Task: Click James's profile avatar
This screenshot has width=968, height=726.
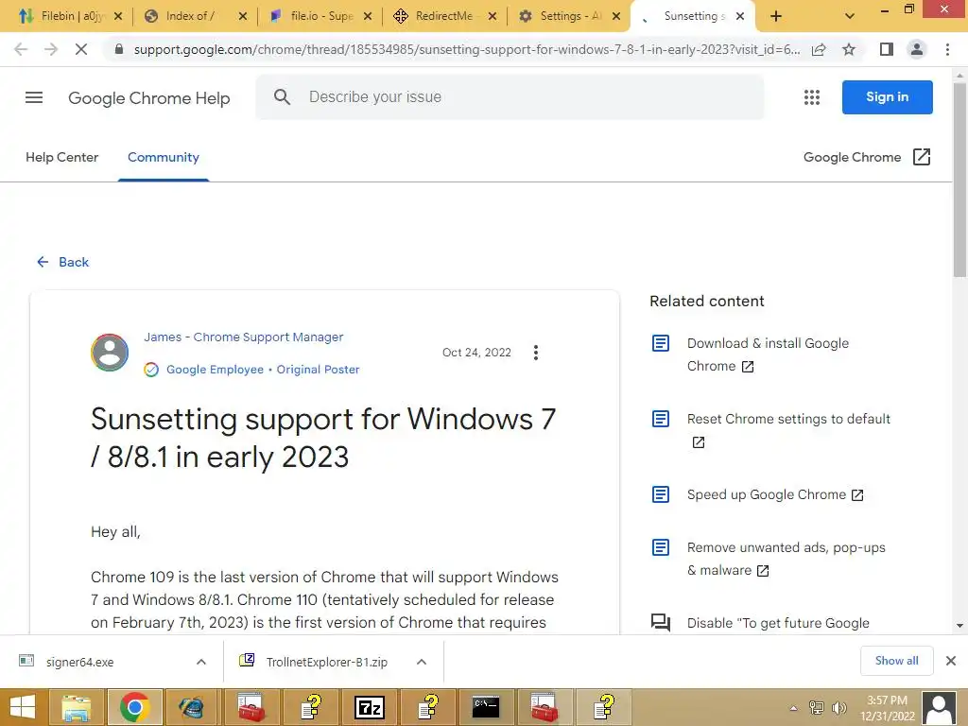Action: pos(110,353)
